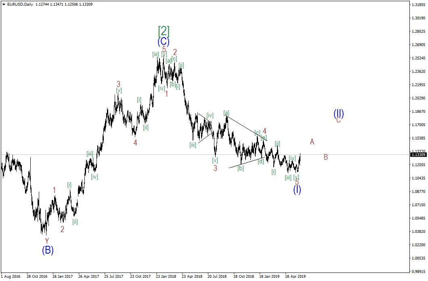Viewport: 428px width, 281px height.
Task: Click price axis label 1.20290
Action: point(418,98)
